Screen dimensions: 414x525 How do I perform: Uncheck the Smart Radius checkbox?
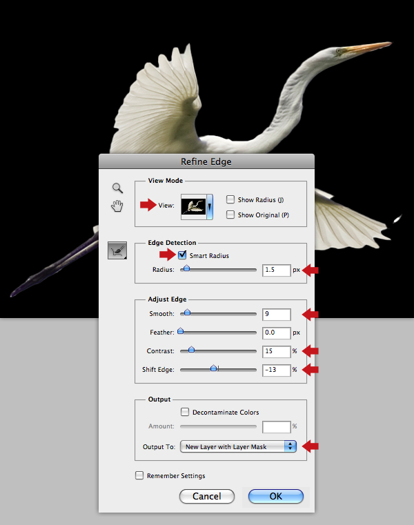pyautogui.click(x=182, y=255)
